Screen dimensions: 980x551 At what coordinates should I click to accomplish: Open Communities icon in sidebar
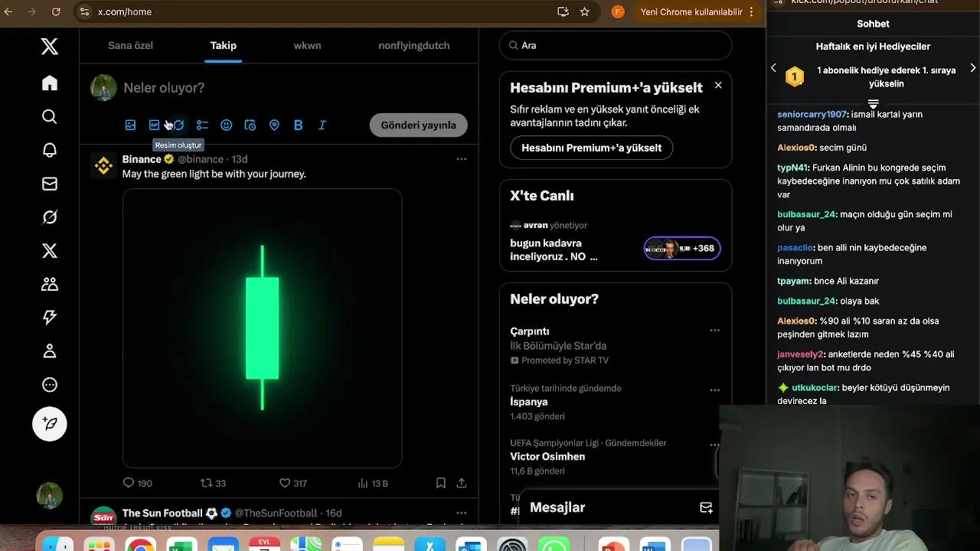click(50, 284)
